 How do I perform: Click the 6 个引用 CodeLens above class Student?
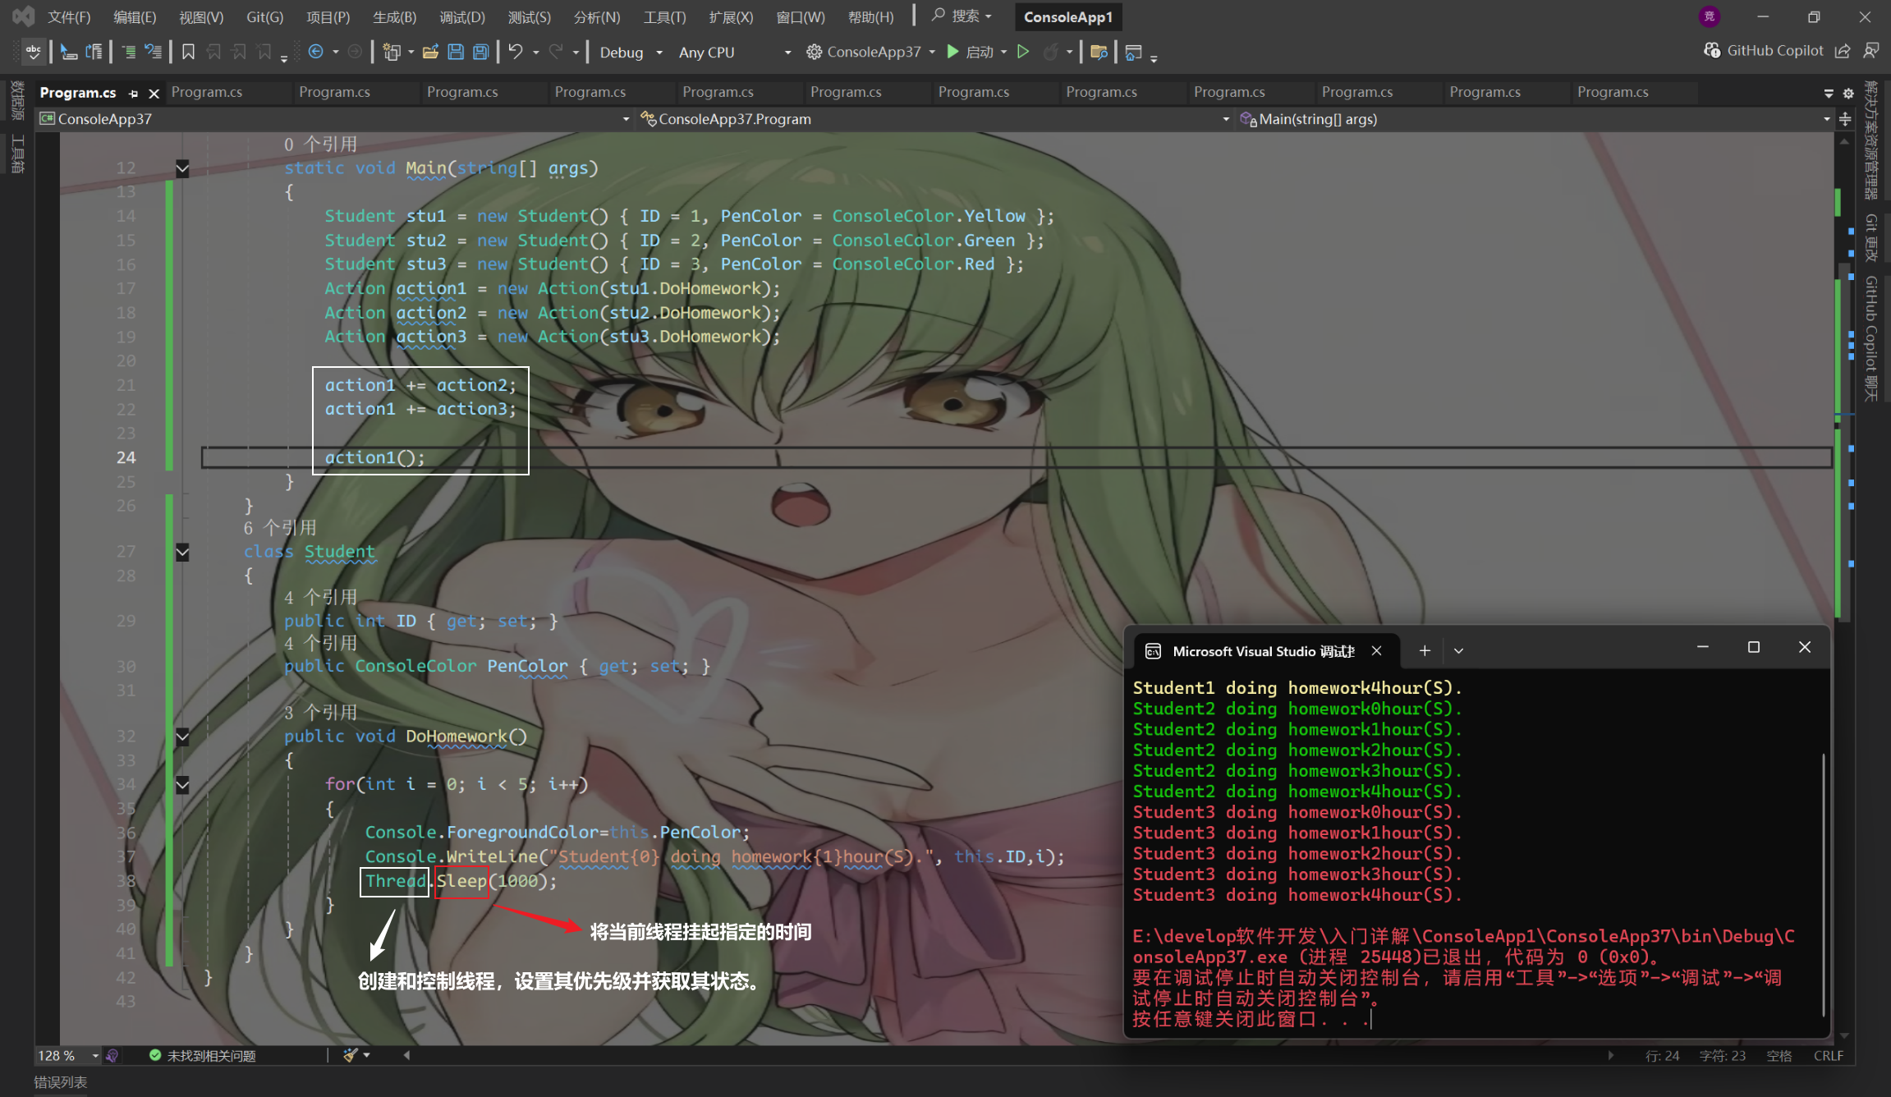click(280, 528)
